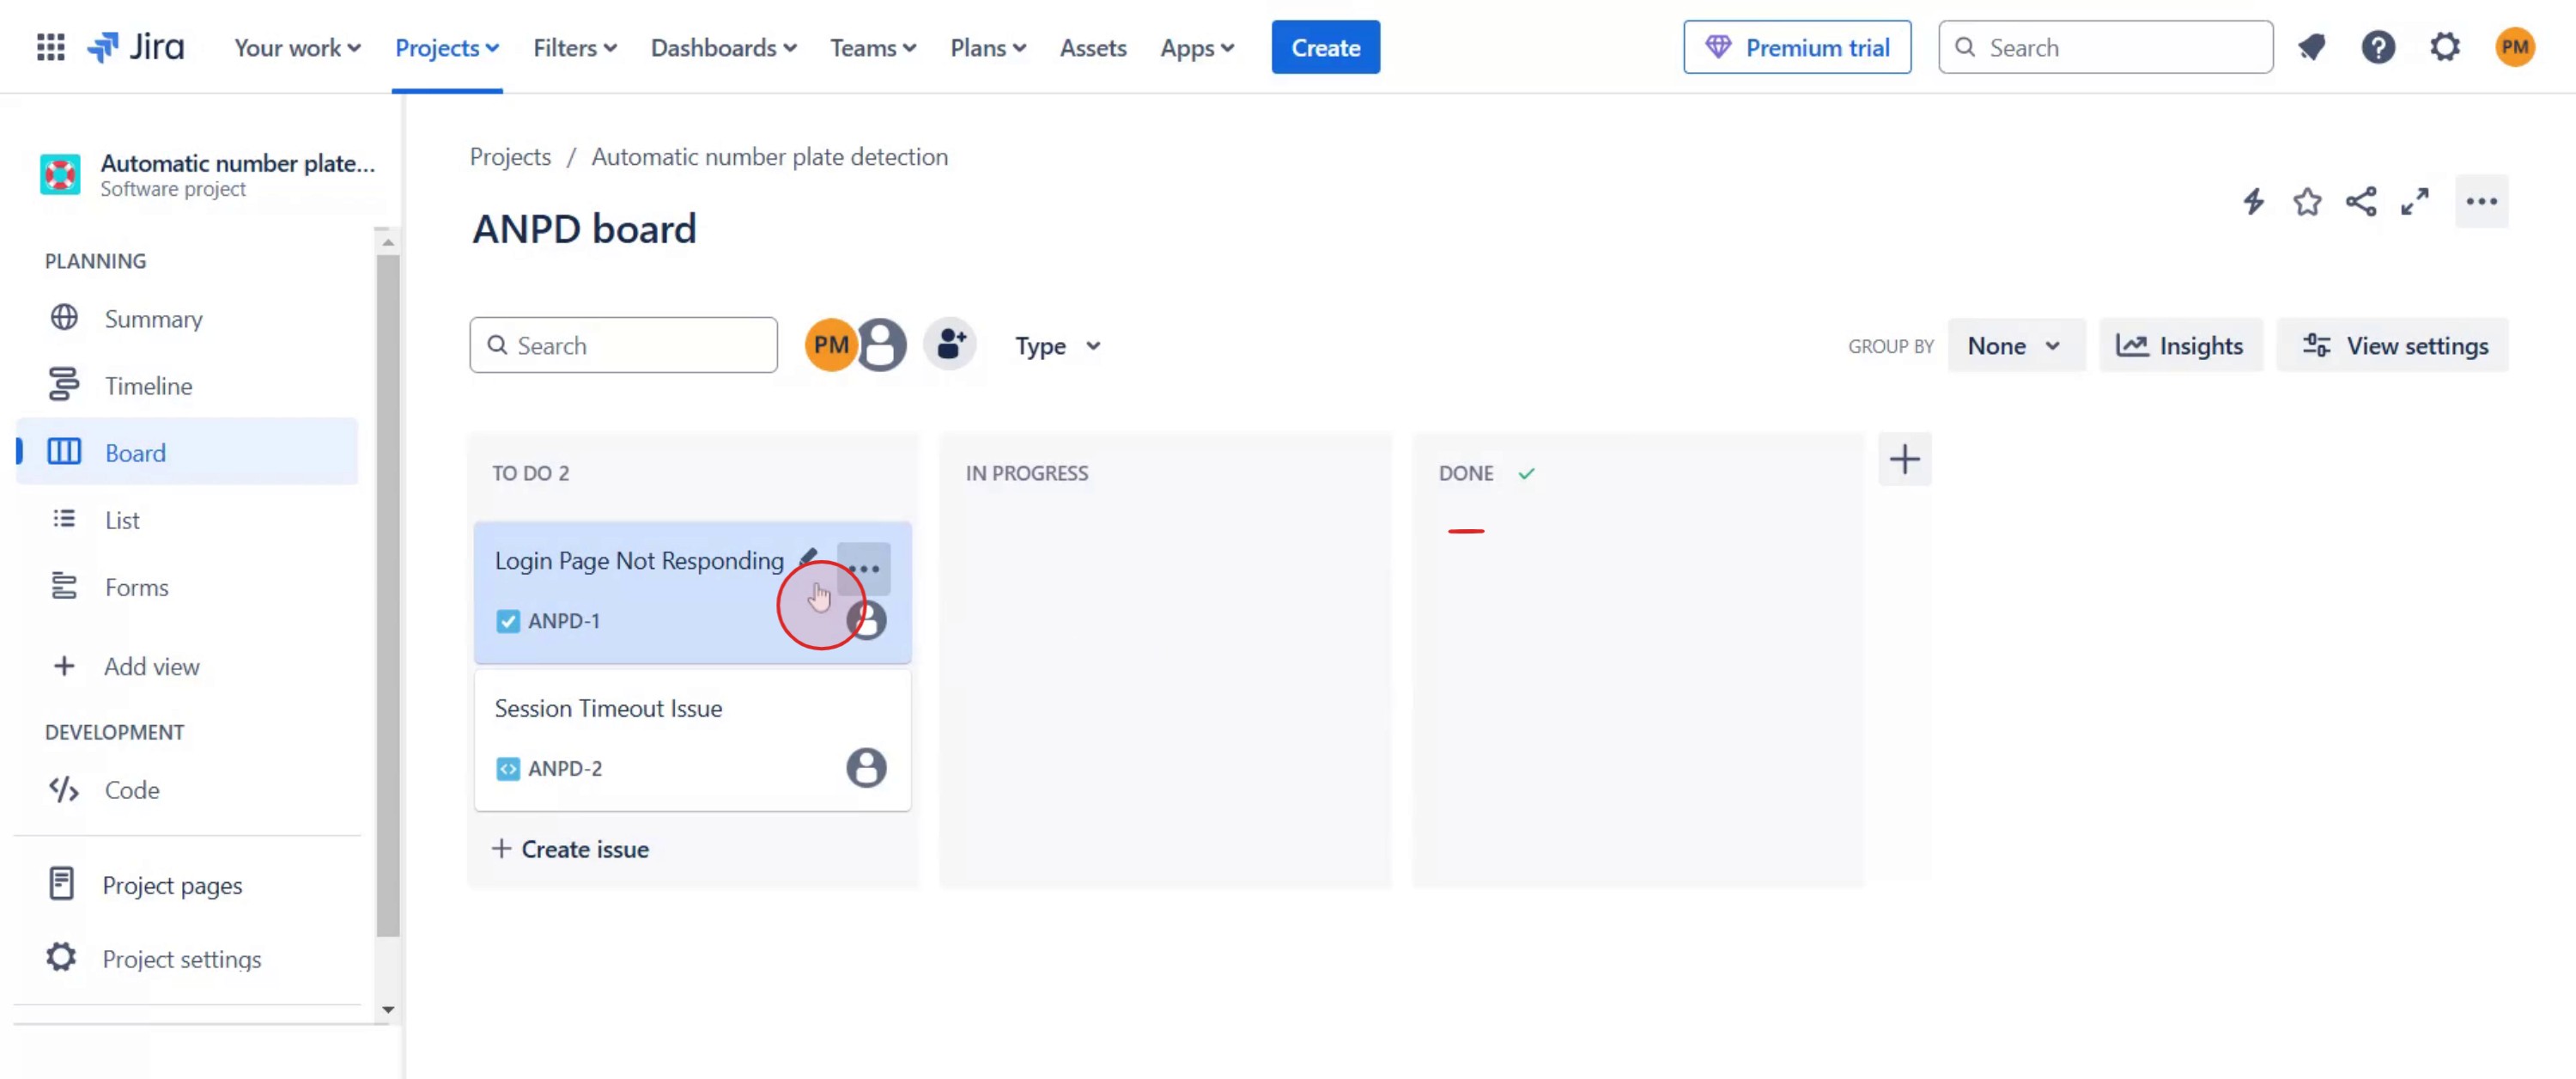This screenshot has width=2576, height=1079.
Task: Add a new board column
Action: tap(1904, 460)
